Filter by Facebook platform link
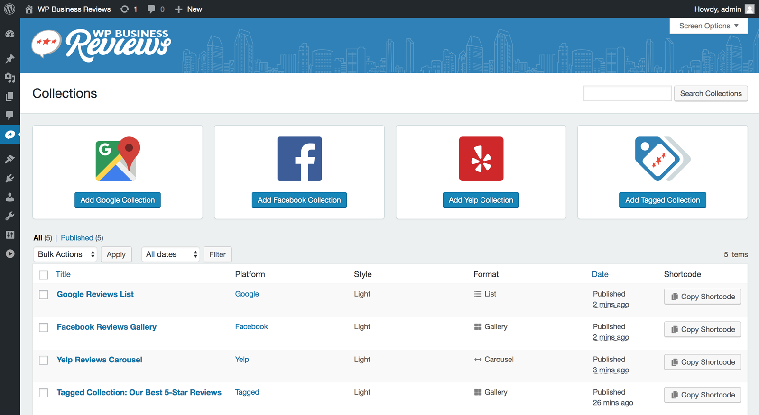Screen dimensions: 759x415 click(251, 326)
